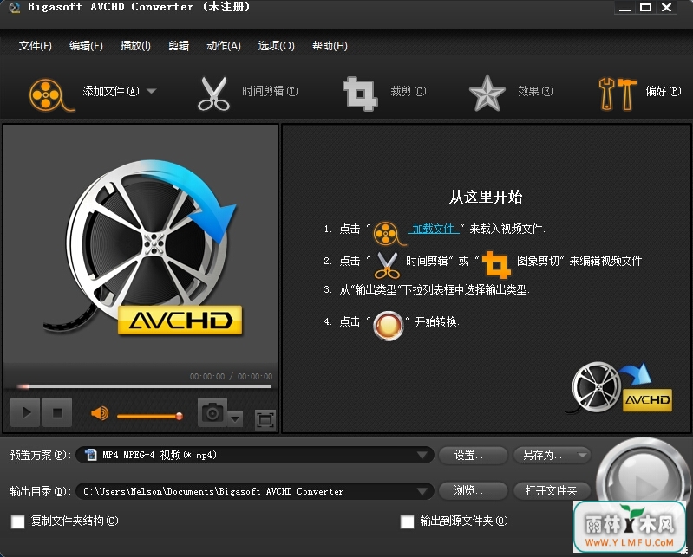Click the 效果(E) toolbar label
The image size is (693, 557).
(x=535, y=91)
